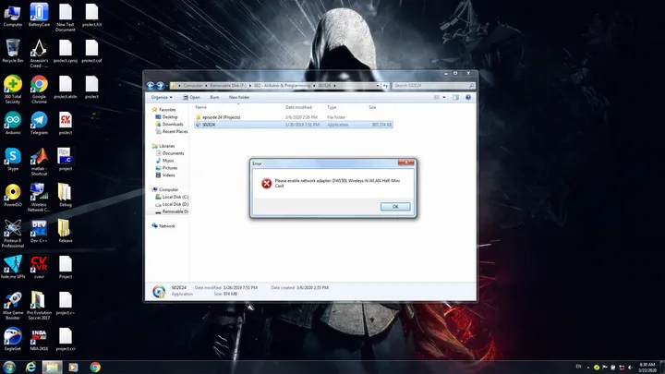Click OK in the Error dialog
This screenshot has width=665, height=374.
pos(395,207)
